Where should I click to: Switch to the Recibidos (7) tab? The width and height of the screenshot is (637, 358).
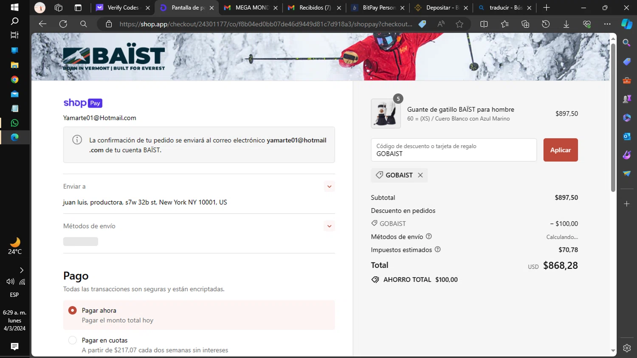click(x=314, y=8)
